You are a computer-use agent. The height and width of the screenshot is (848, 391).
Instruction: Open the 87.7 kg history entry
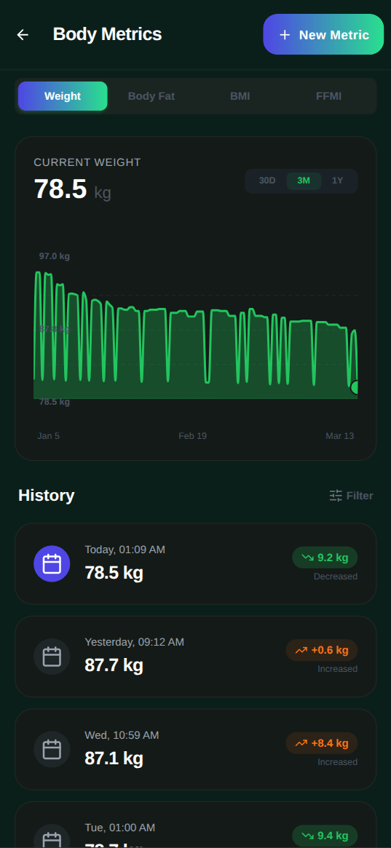[x=195, y=657]
